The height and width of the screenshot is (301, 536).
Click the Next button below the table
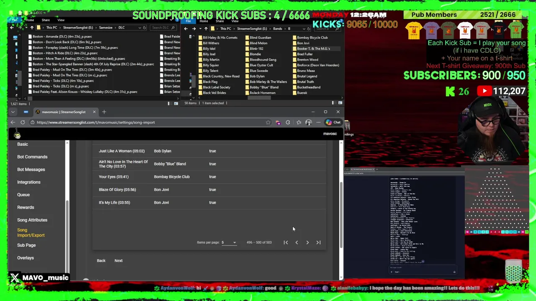click(119, 260)
